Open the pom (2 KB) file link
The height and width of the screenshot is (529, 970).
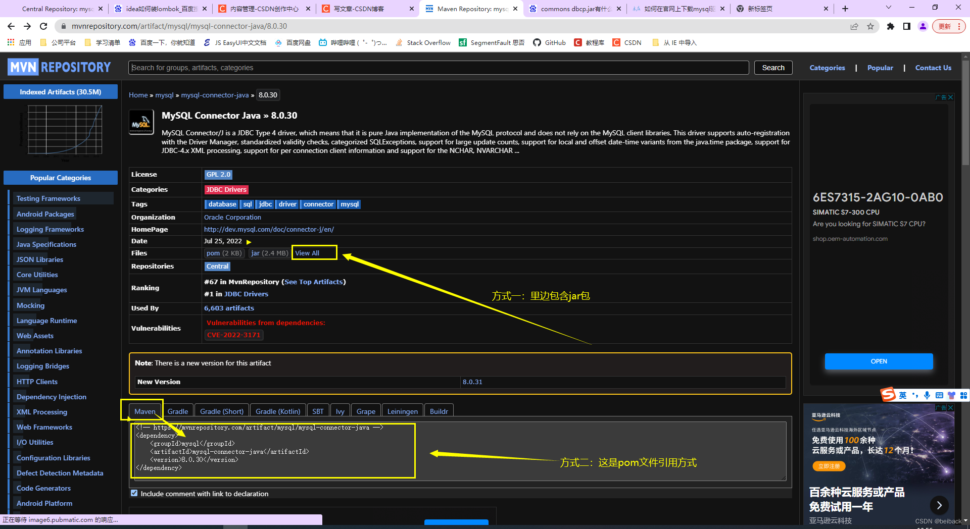tap(224, 253)
